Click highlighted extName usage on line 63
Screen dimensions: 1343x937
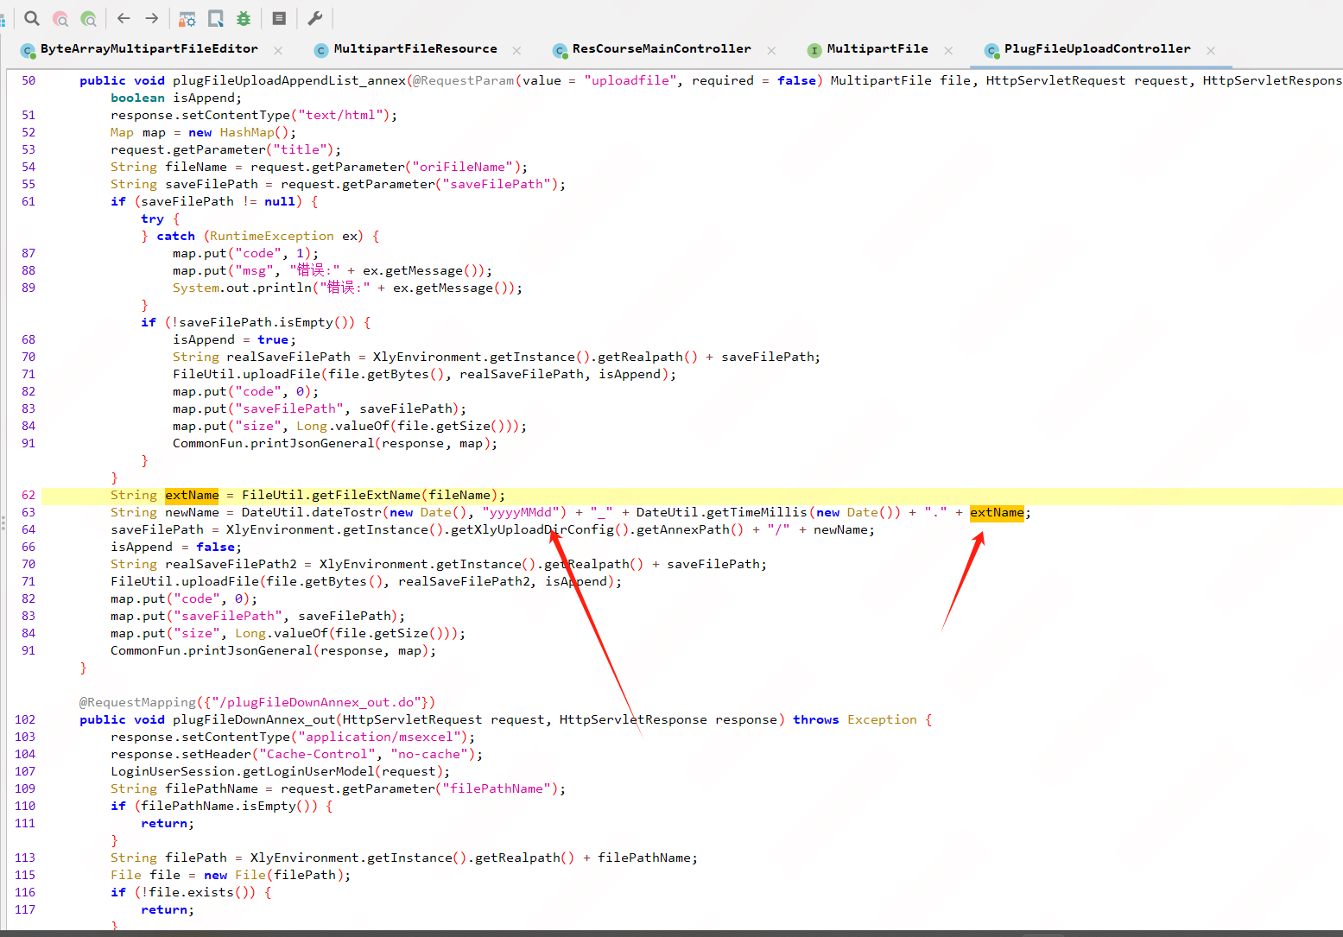point(997,512)
